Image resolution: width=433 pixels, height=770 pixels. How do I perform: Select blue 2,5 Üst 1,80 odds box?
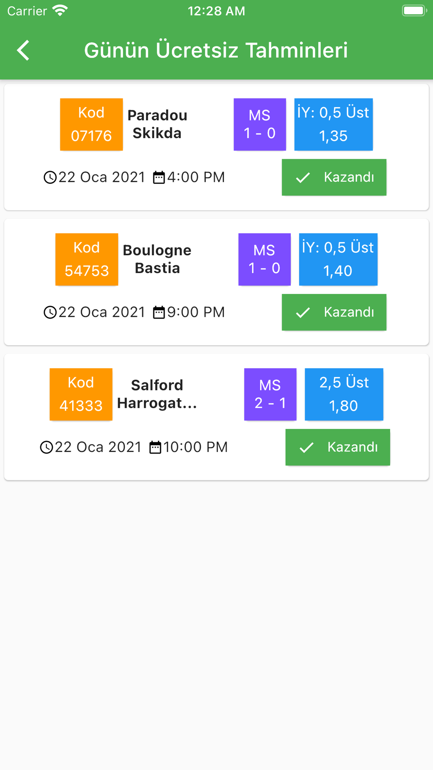344,395
